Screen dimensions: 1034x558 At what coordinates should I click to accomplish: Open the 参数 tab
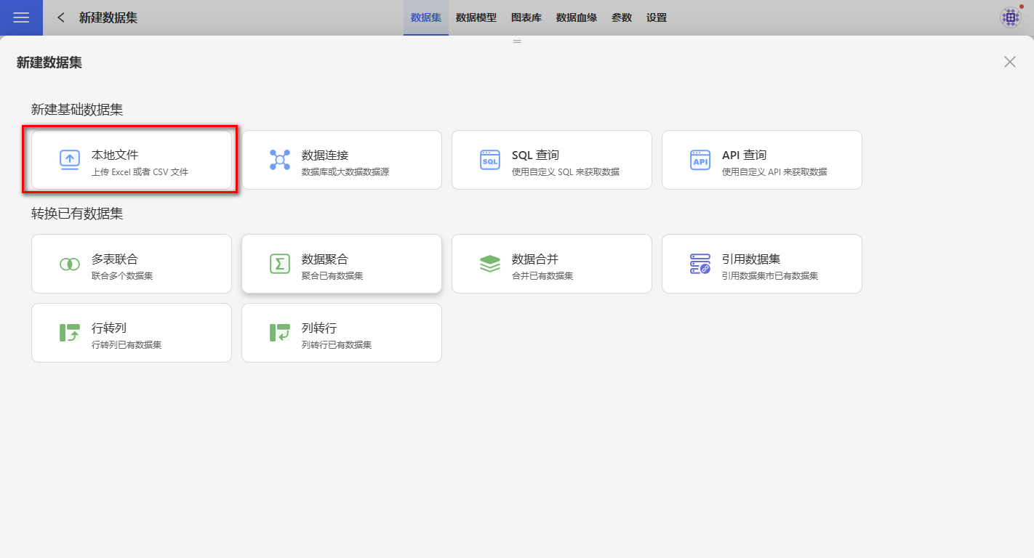621,17
